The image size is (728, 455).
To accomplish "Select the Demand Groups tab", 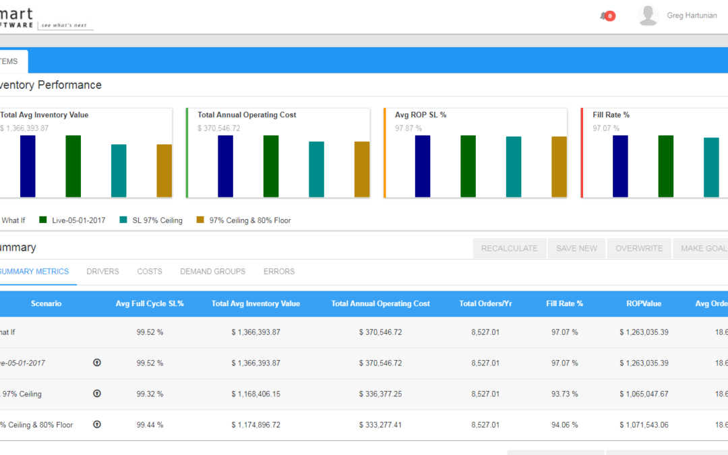I will (212, 272).
